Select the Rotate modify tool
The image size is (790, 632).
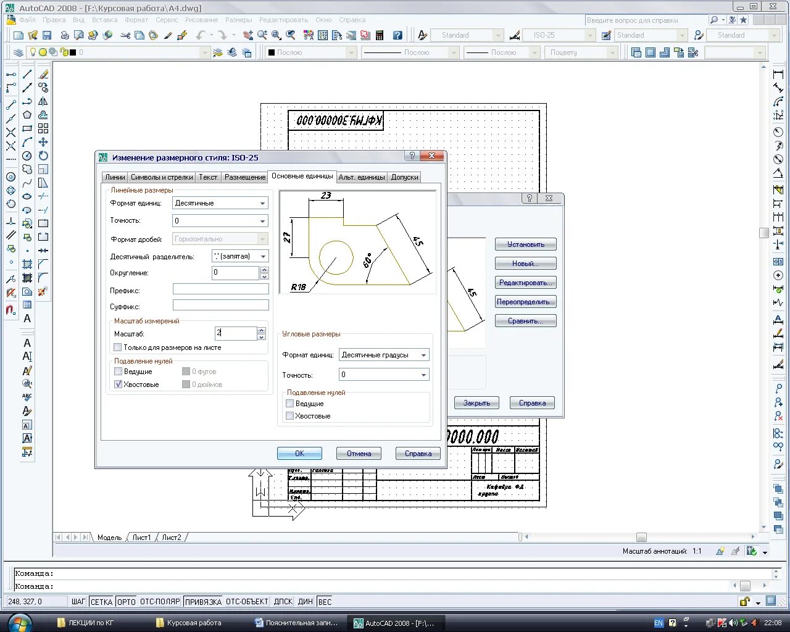tap(43, 156)
